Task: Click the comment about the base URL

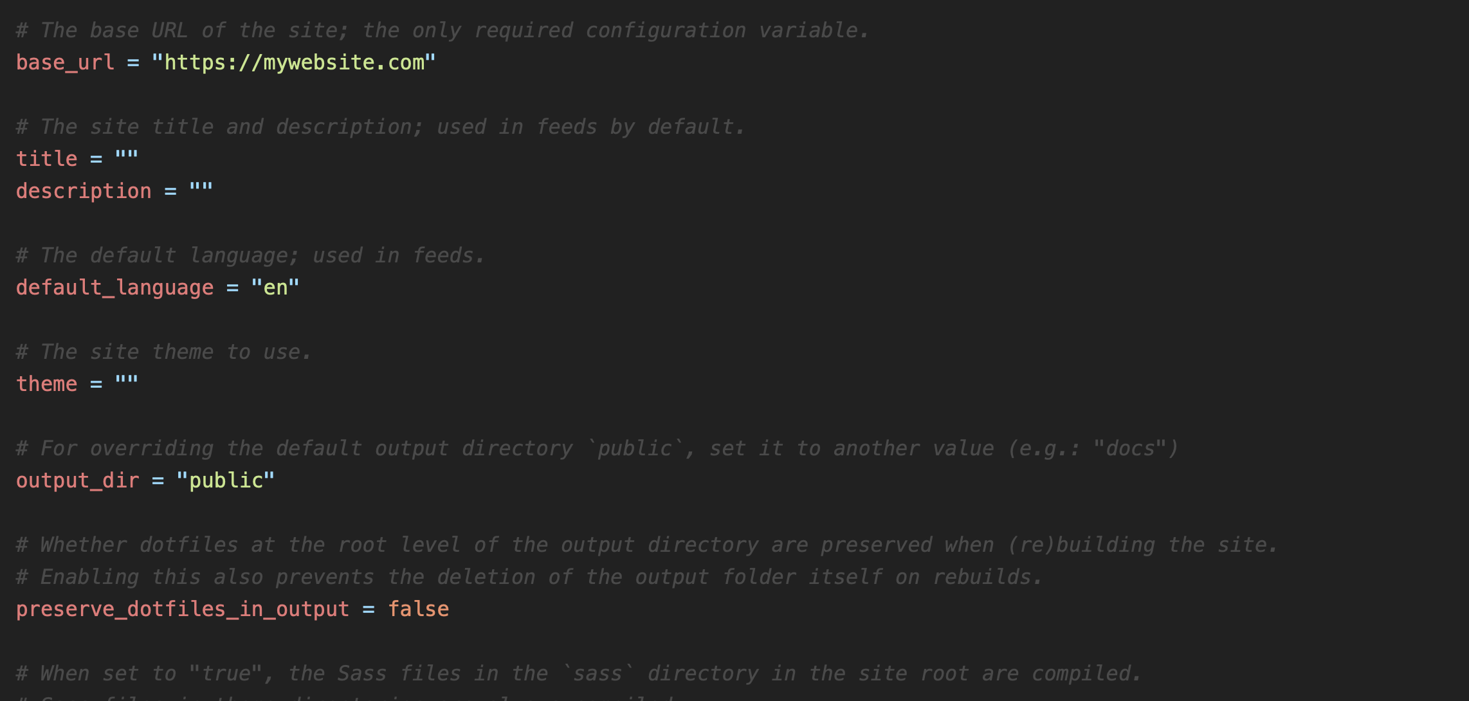Action: [x=443, y=30]
